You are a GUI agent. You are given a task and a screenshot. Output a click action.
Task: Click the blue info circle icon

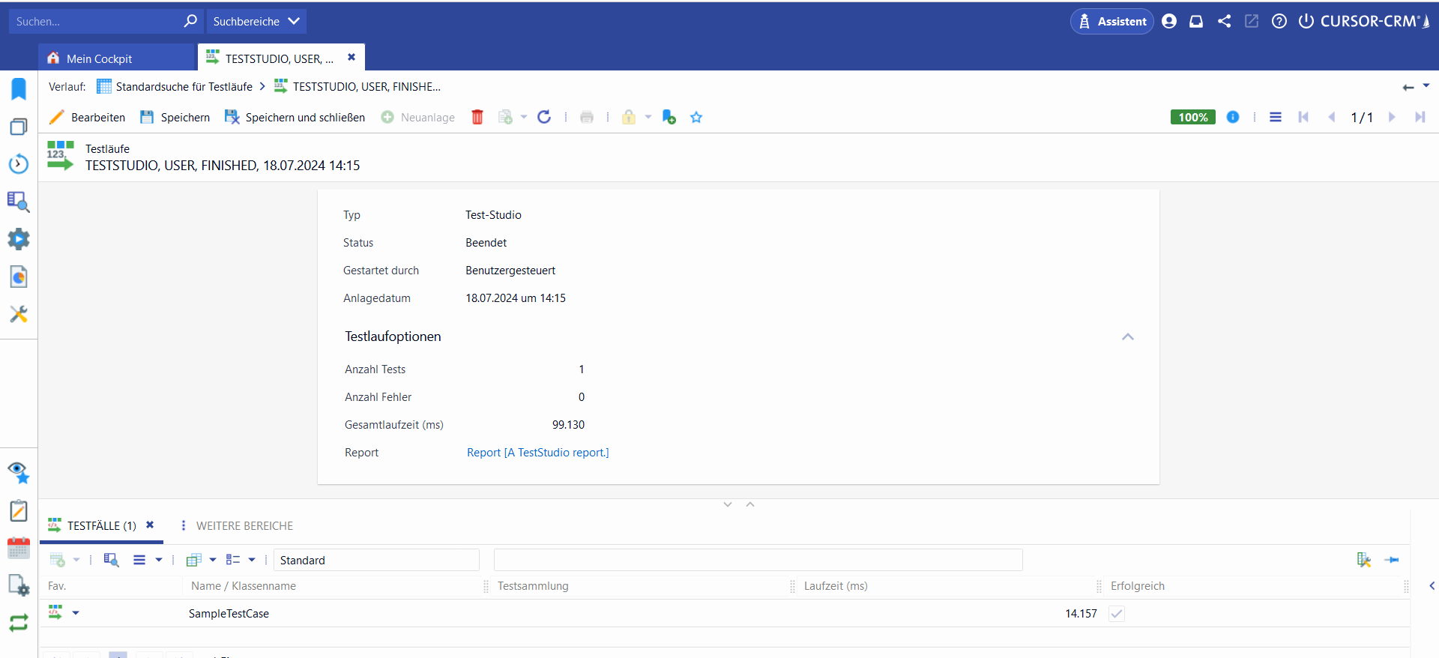[1233, 117]
